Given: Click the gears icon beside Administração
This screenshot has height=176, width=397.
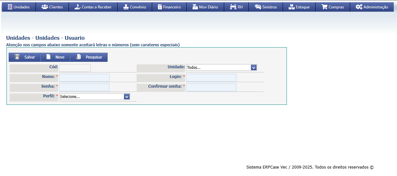Looking at the screenshot, I should pos(359,7).
